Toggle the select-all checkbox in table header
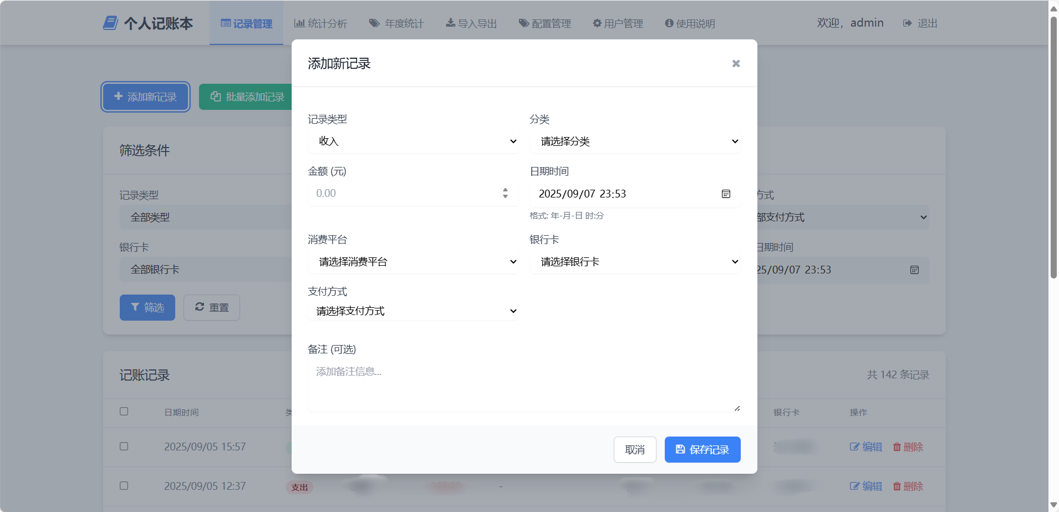The width and height of the screenshot is (1059, 512). coord(124,412)
